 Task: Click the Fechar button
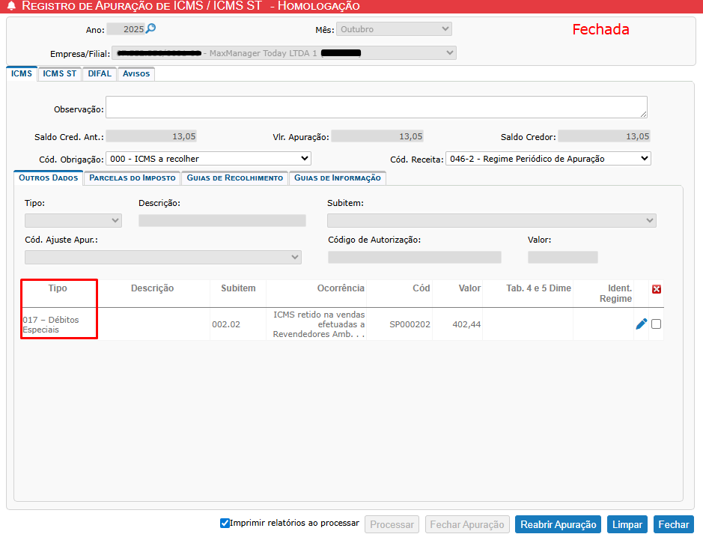[673, 524]
